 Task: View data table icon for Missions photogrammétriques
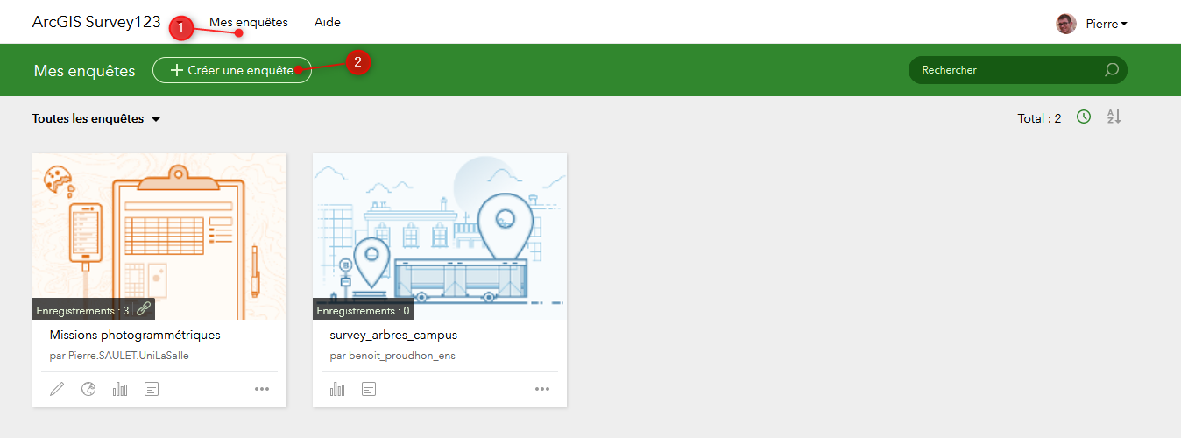152,389
